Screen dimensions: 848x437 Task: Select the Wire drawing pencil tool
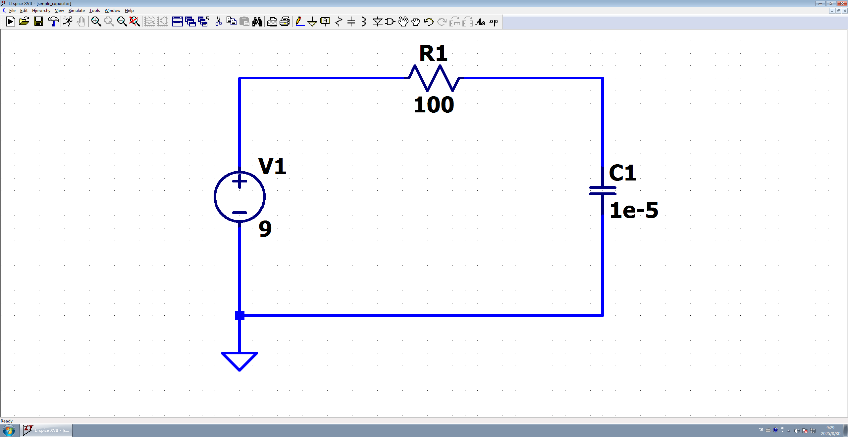coord(299,22)
